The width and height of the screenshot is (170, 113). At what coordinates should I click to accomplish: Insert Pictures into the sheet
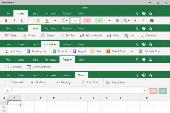tap(29, 35)
